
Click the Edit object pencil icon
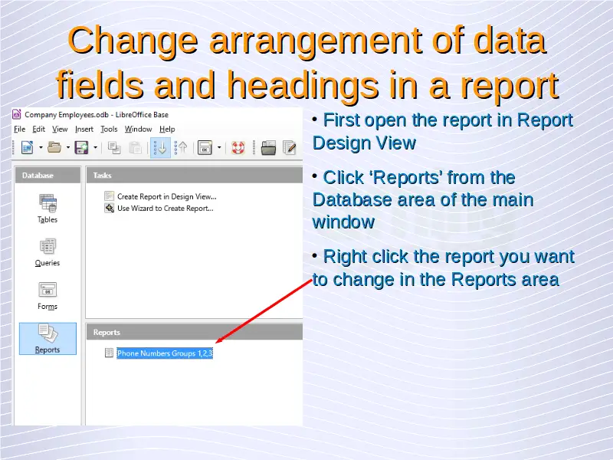(x=290, y=148)
